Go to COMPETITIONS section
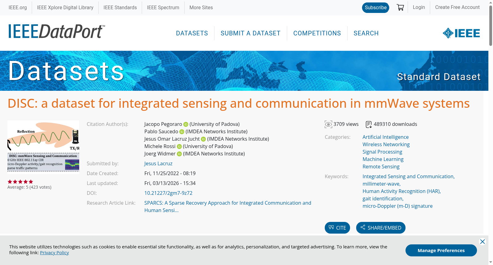The height and width of the screenshot is (265, 493). tap(317, 33)
